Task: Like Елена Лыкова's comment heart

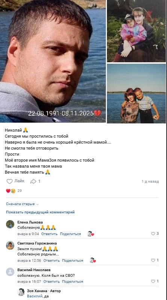Action: coord(153,234)
